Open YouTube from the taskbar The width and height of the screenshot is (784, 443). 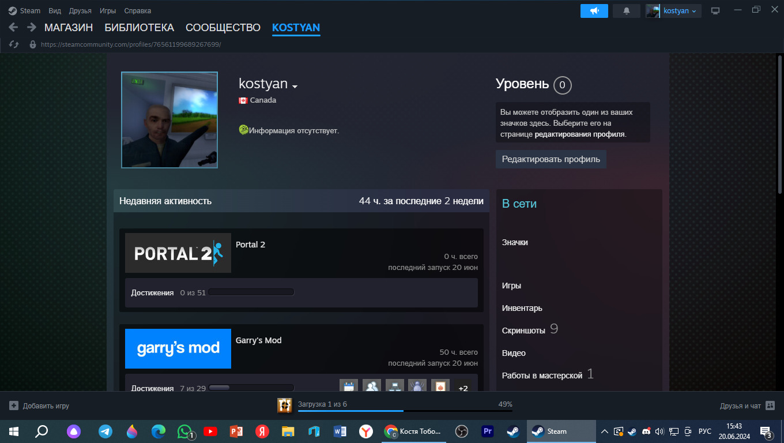(210, 431)
